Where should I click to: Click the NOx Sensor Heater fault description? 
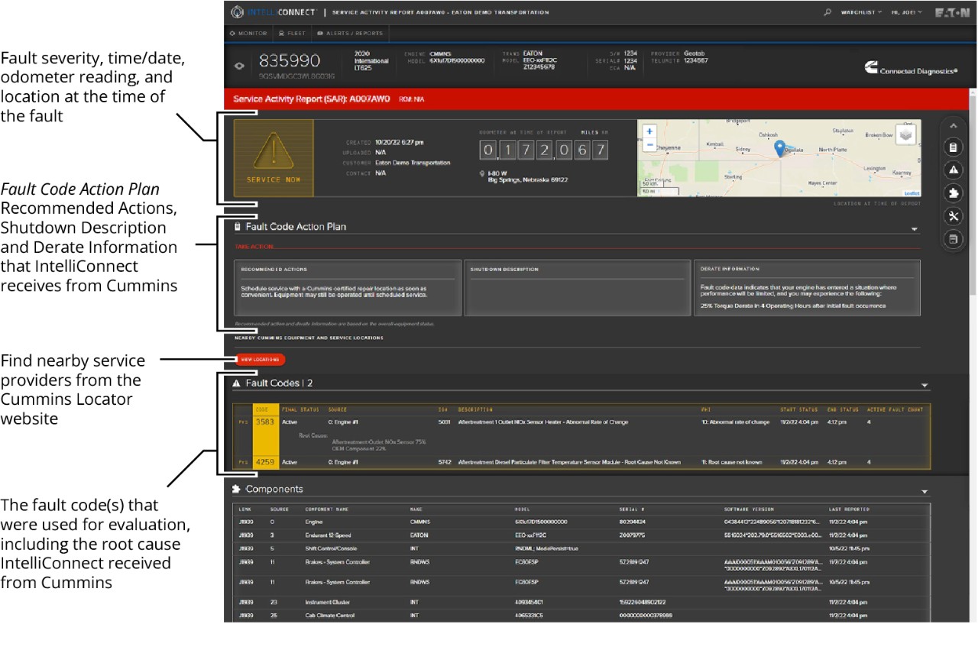coord(543,422)
